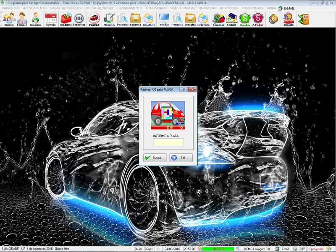
Task: Click the Caps indicator in status bar
Action: click(150, 249)
